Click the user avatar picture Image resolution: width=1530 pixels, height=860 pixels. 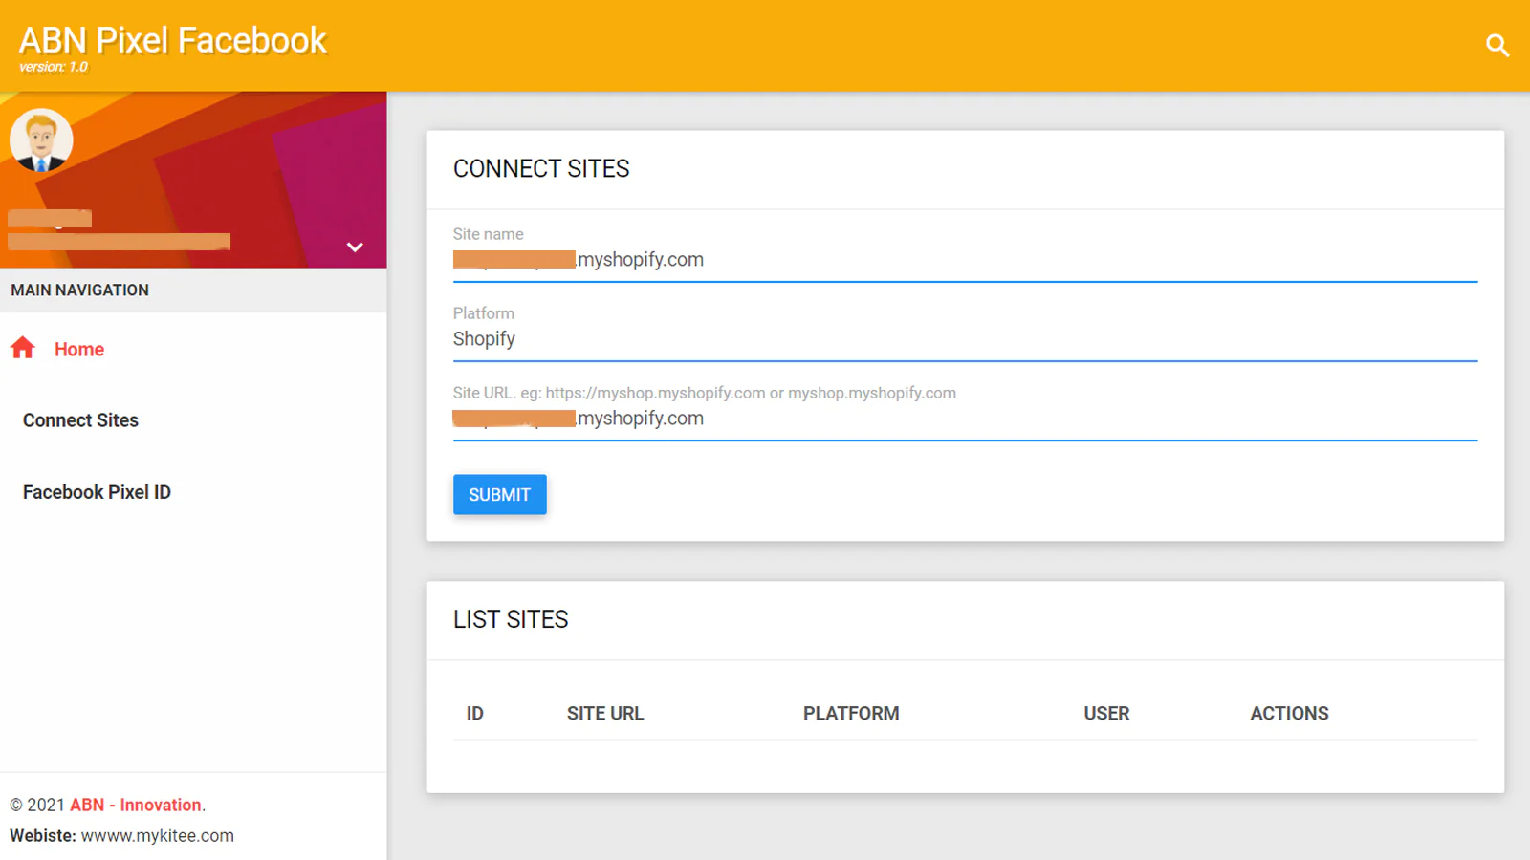41,140
